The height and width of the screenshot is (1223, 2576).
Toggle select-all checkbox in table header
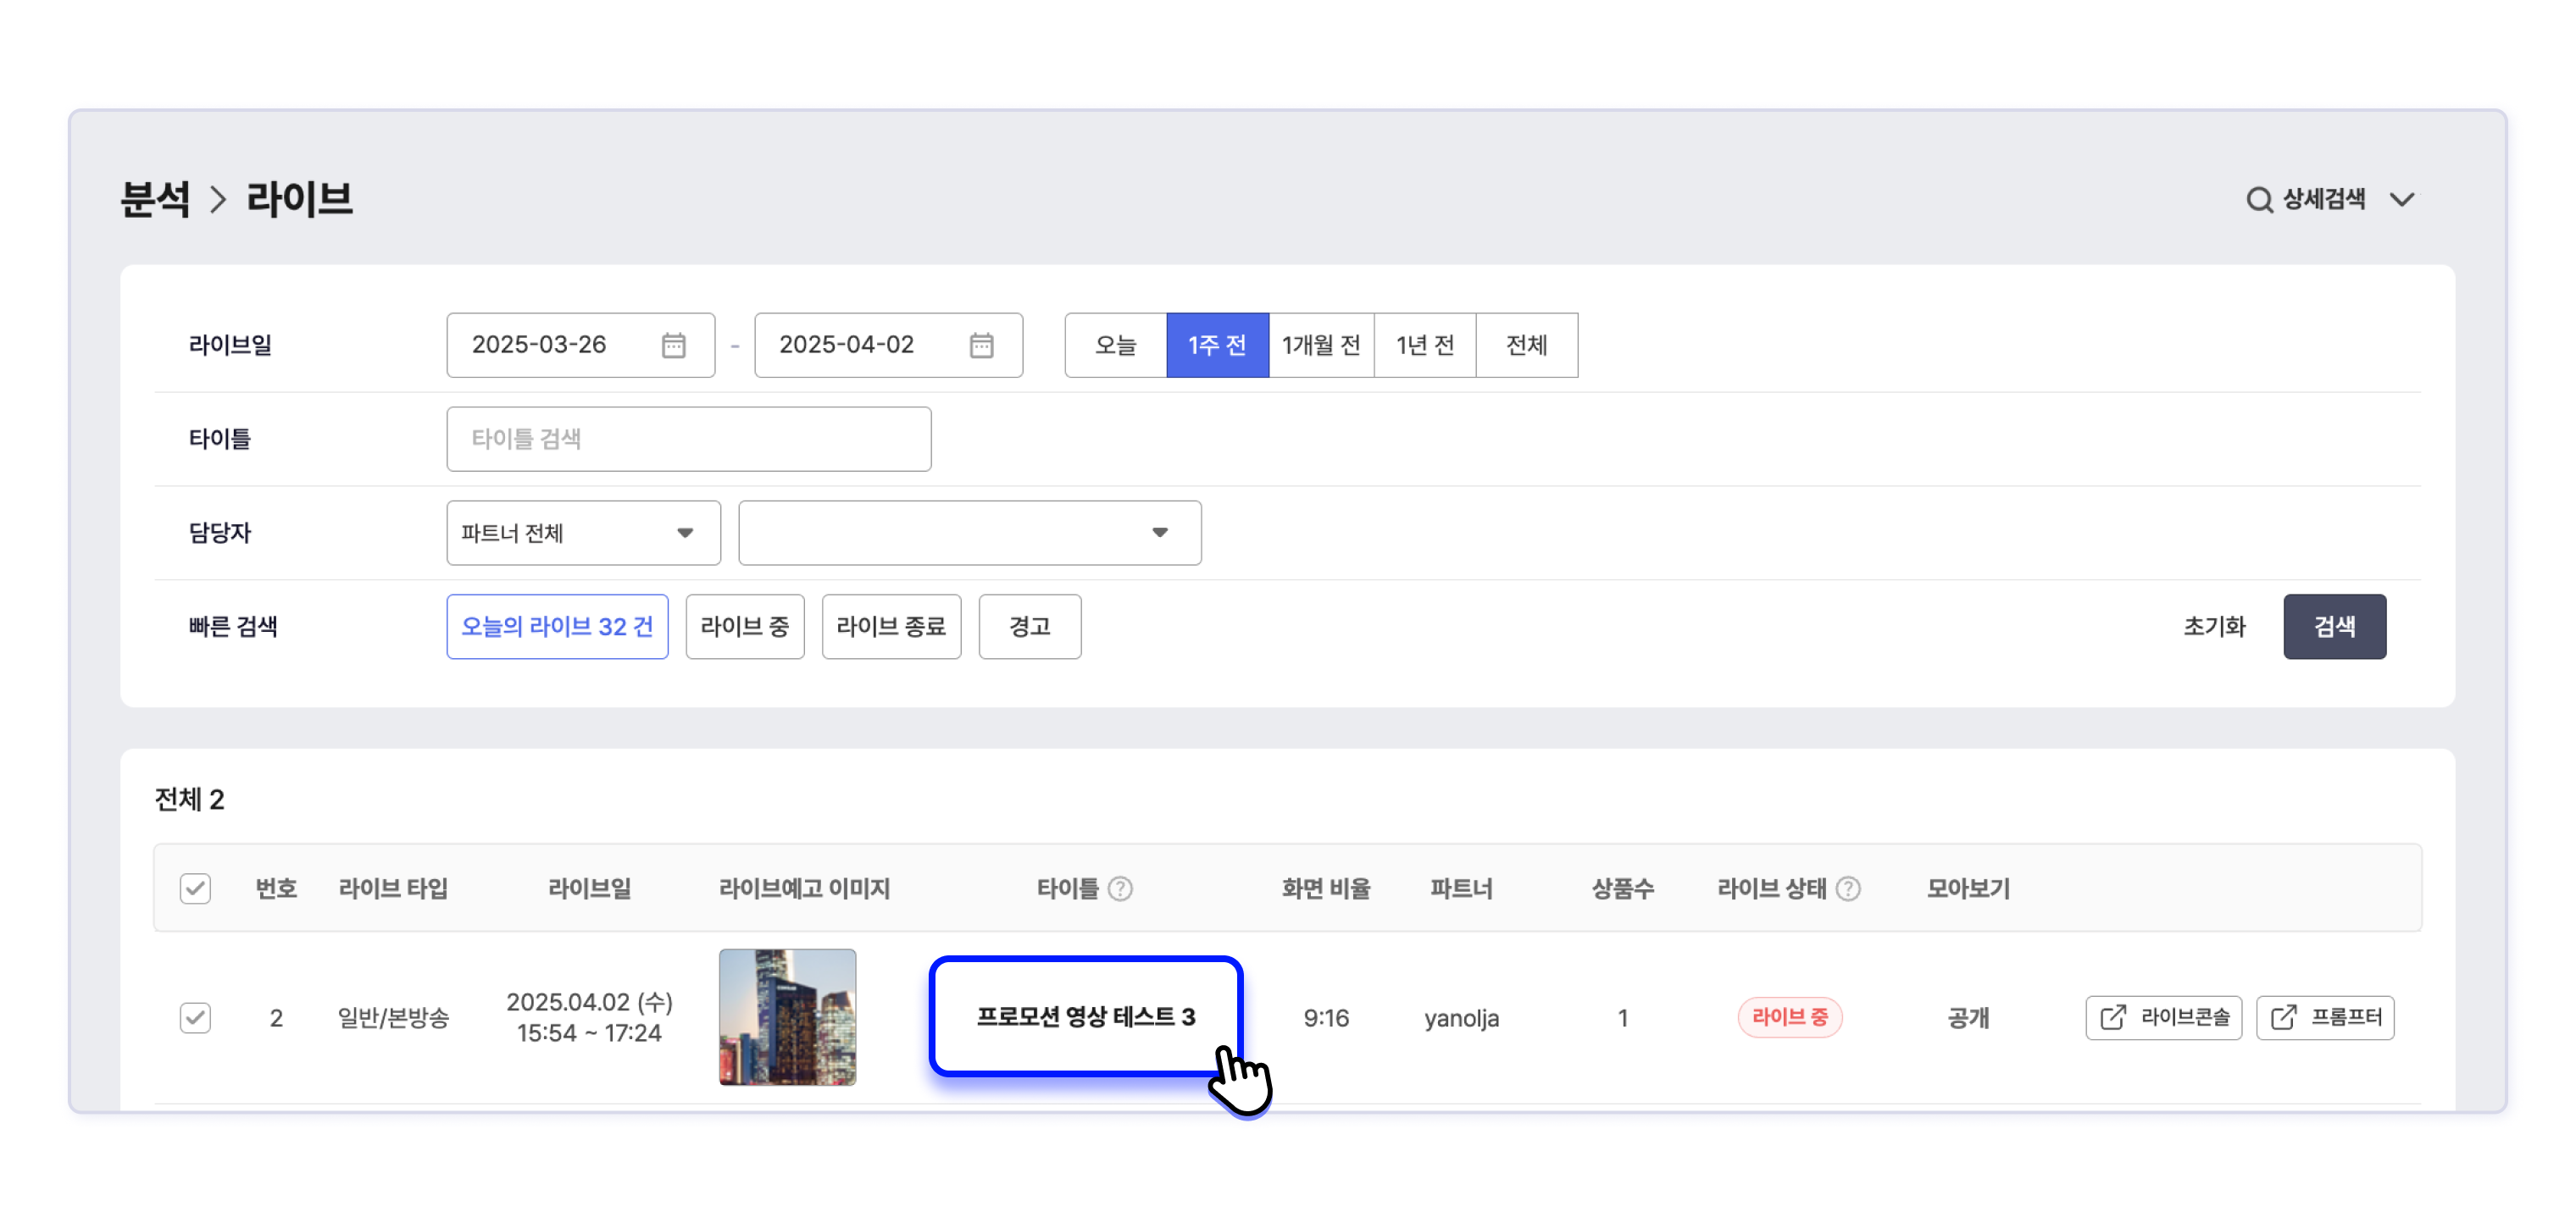[x=195, y=888]
